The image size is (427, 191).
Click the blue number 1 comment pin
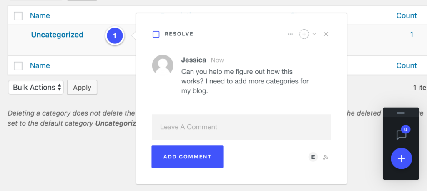pos(115,36)
